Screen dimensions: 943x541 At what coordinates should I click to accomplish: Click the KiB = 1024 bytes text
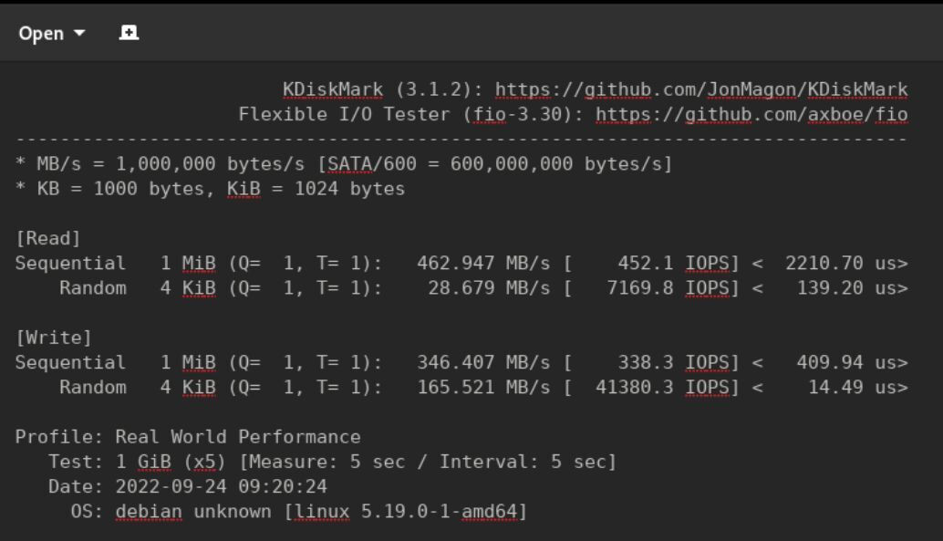point(316,189)
